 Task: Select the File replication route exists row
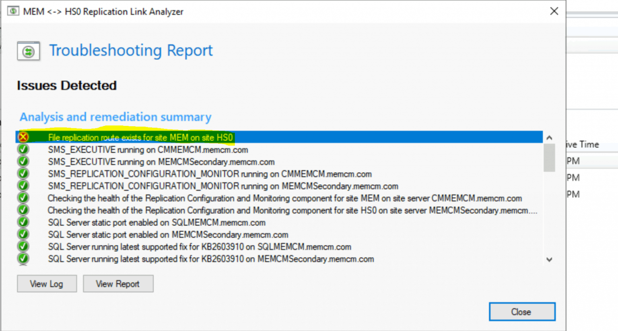[140, 138]
